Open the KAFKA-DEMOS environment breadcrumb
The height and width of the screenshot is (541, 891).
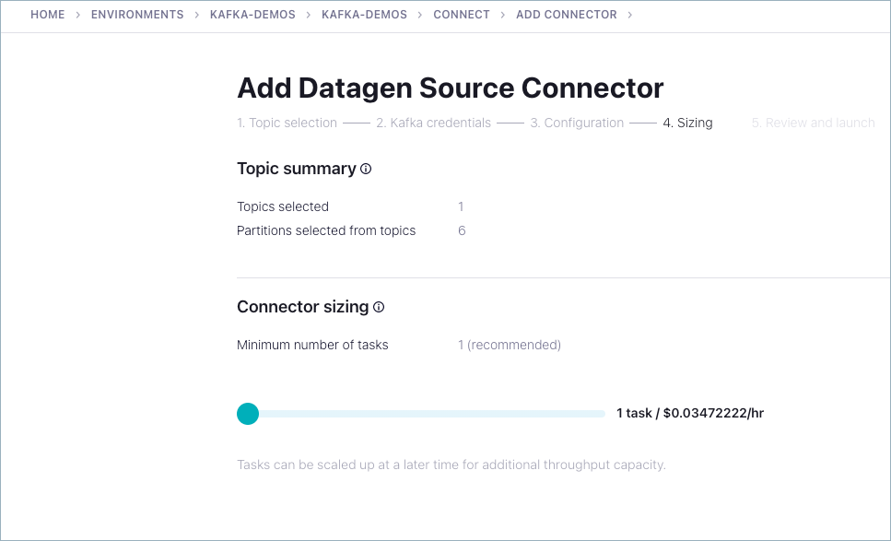(252, 15)
